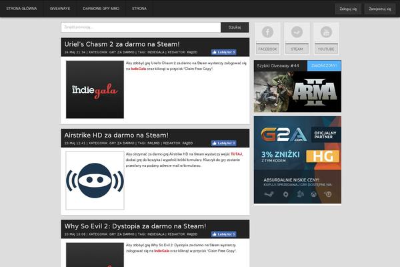Open the ARMA II giveaway banner image
This screenshot has height=267, width=400.
pos(297,91)
